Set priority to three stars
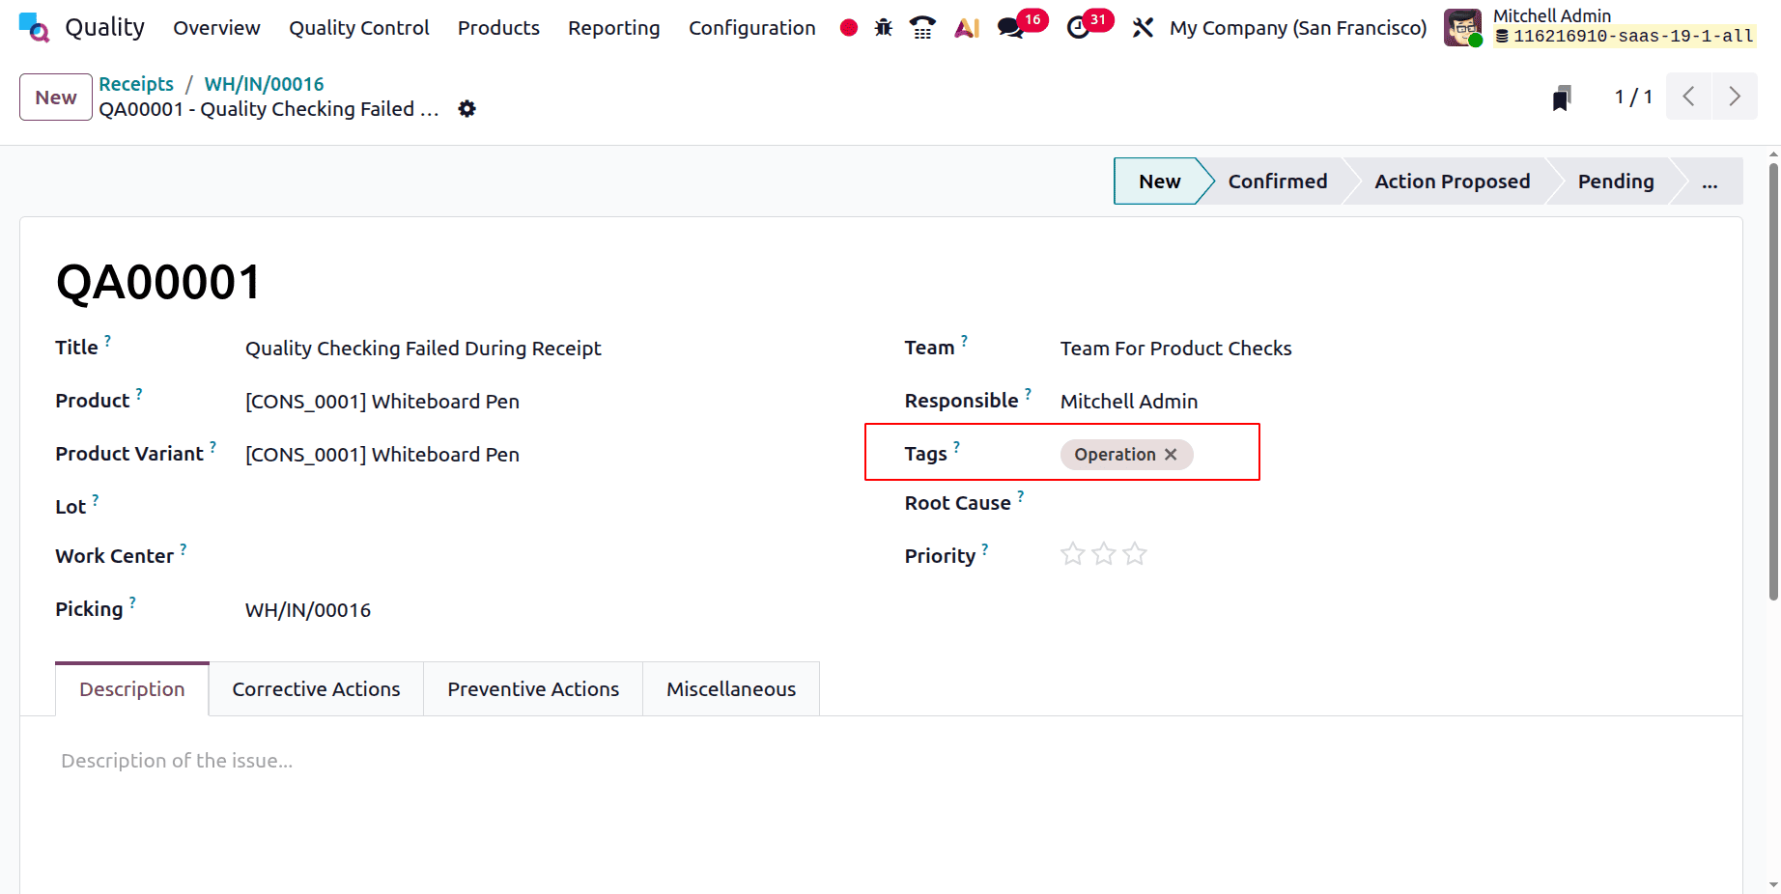Screen dimensions: 1781x894 [1134, 554]
